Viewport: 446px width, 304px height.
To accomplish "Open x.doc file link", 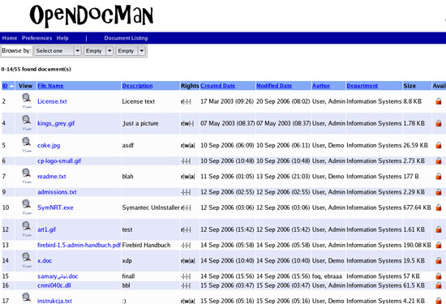I will point(45,261).
